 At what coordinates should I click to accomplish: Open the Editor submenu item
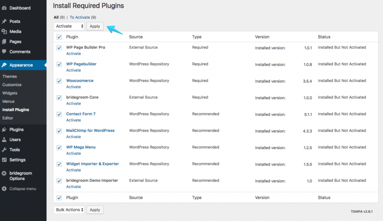click(7, 118)
